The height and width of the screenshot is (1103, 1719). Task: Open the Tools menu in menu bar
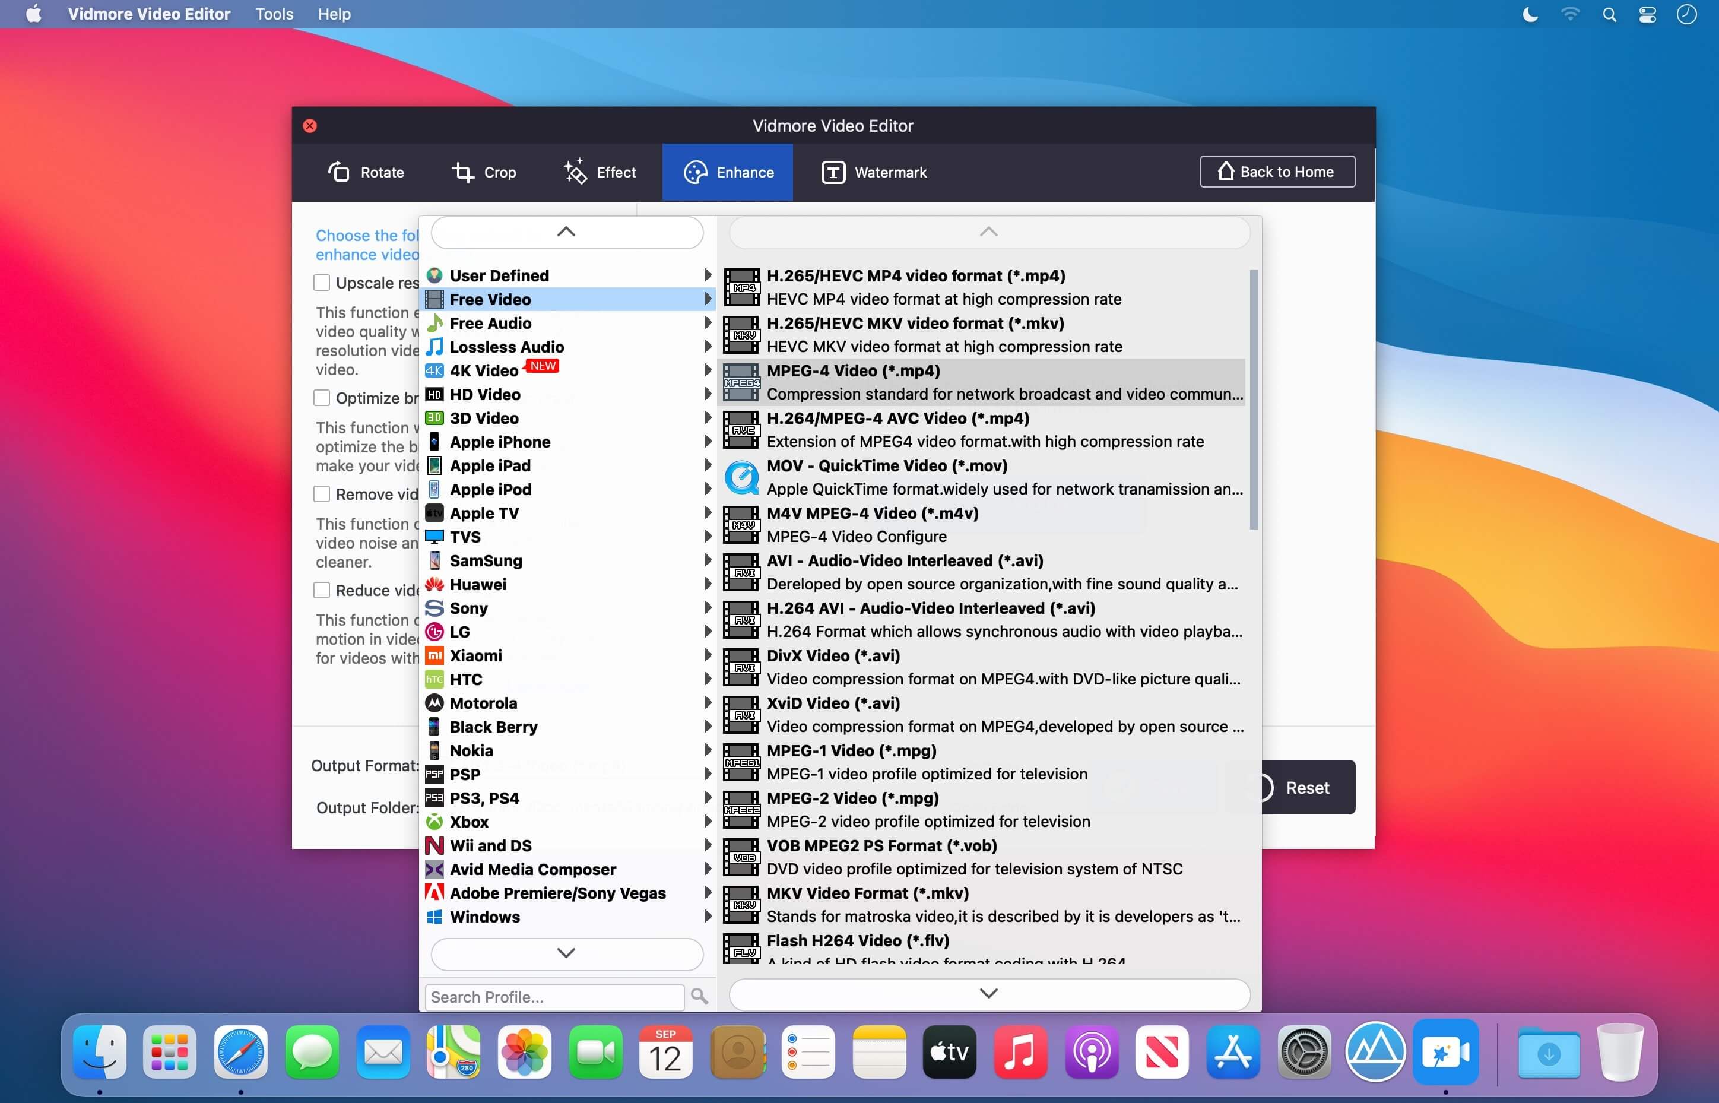click(274, 14)
